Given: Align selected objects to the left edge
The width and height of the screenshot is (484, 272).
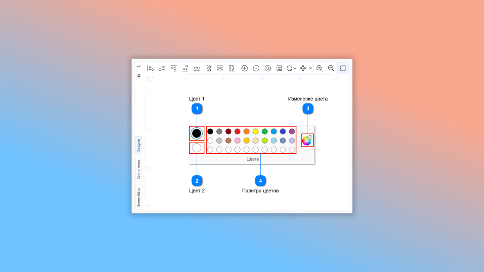Looking at the screenshot, I should (150, 68).
